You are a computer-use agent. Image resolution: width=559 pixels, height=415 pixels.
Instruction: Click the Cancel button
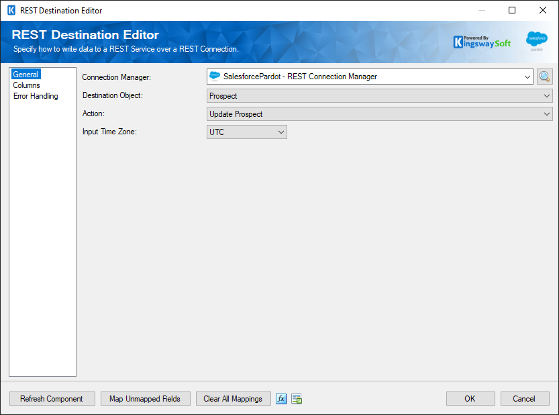coord(524,399)
